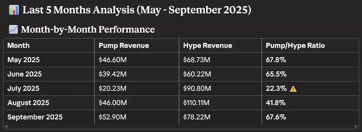
Task: Click the $46.60M Pump Revenue cell
Action: [x=113, y=60]
